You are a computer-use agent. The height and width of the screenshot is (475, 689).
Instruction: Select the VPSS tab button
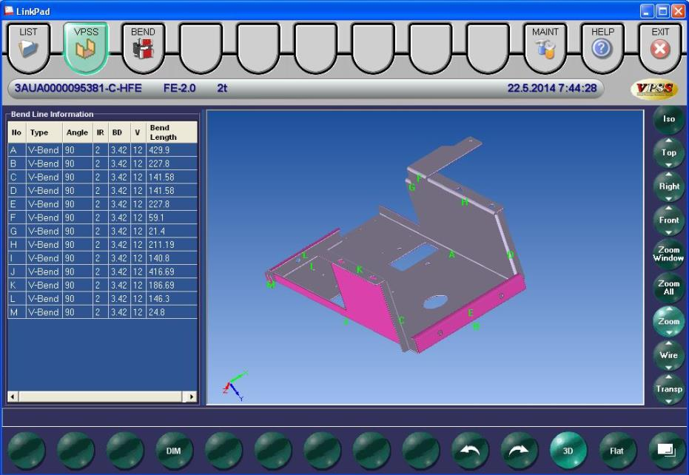pyautogui.click(x=86, y=47)
